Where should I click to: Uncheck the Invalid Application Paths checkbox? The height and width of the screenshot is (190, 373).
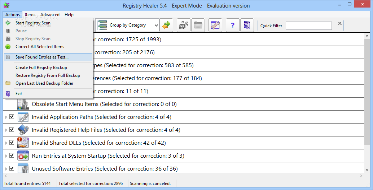tap(12, 117)
